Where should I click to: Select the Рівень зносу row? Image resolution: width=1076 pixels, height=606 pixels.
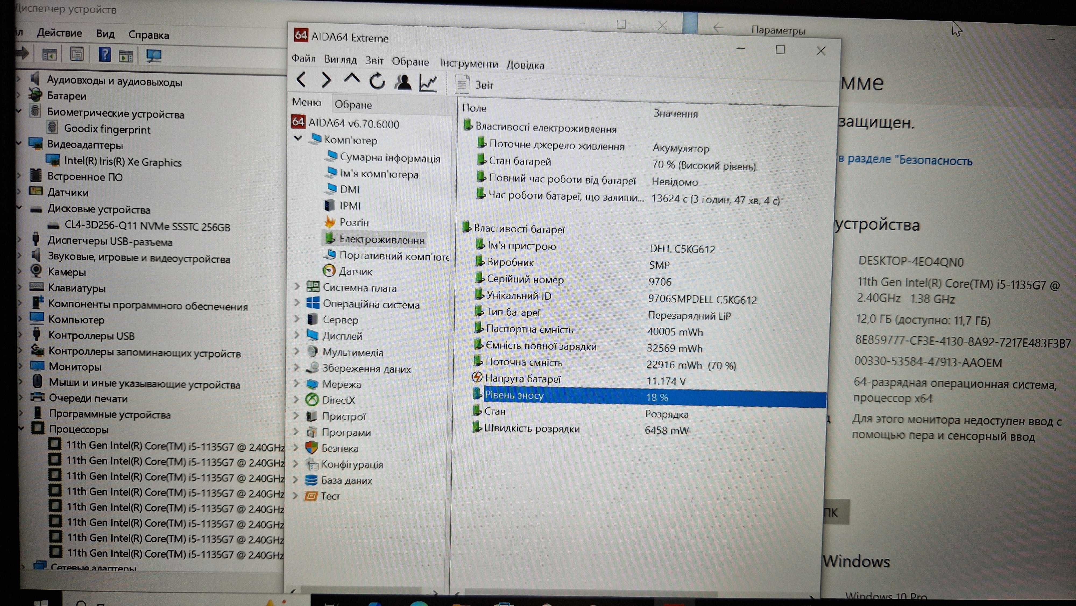pos(649,396)
